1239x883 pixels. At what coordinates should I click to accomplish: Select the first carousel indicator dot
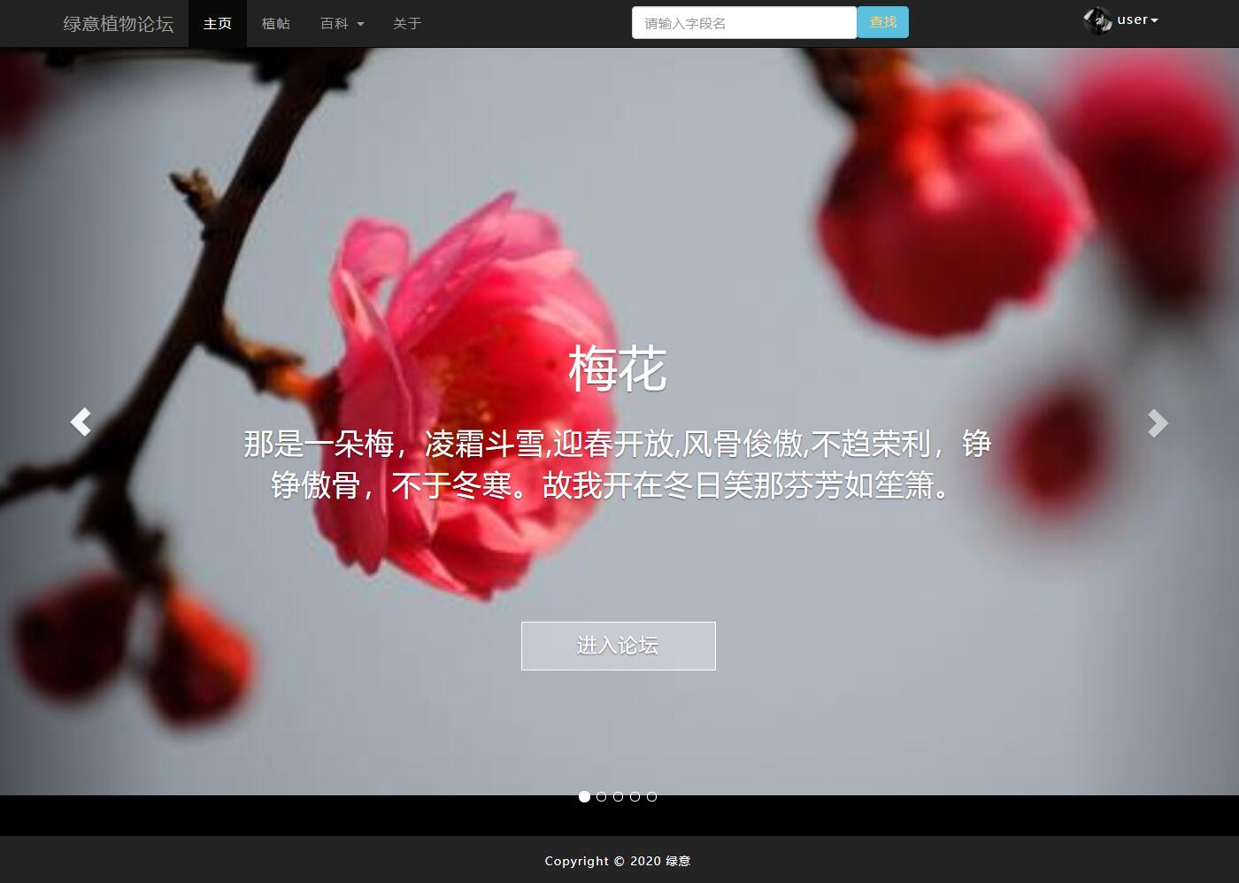click(x=584, y=796)
